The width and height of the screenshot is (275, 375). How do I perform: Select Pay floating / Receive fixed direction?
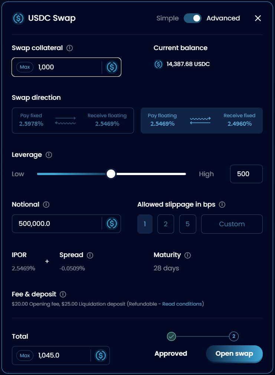coord(202,121)
